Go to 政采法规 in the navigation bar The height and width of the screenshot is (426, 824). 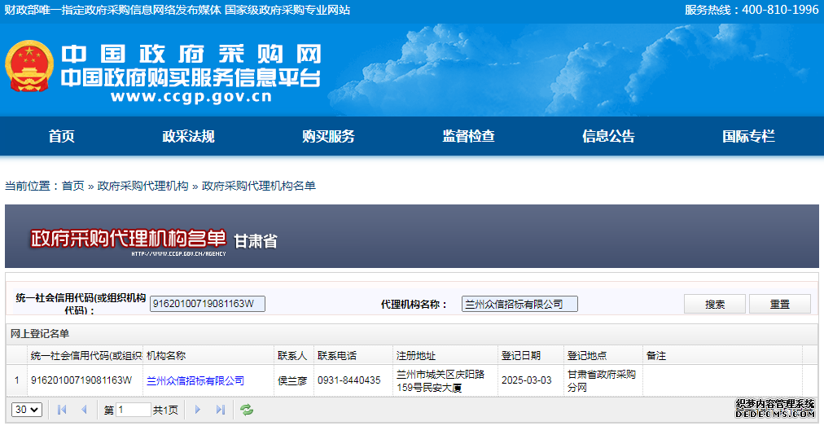coord(188,136)
